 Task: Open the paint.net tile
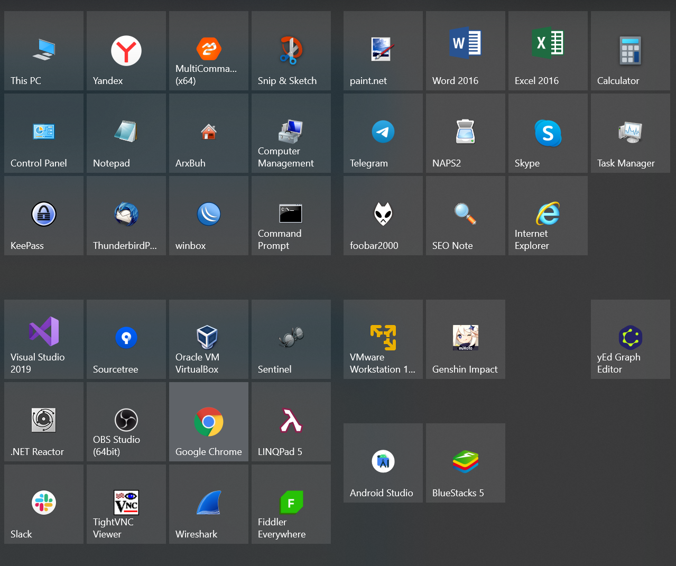point(383,51)
